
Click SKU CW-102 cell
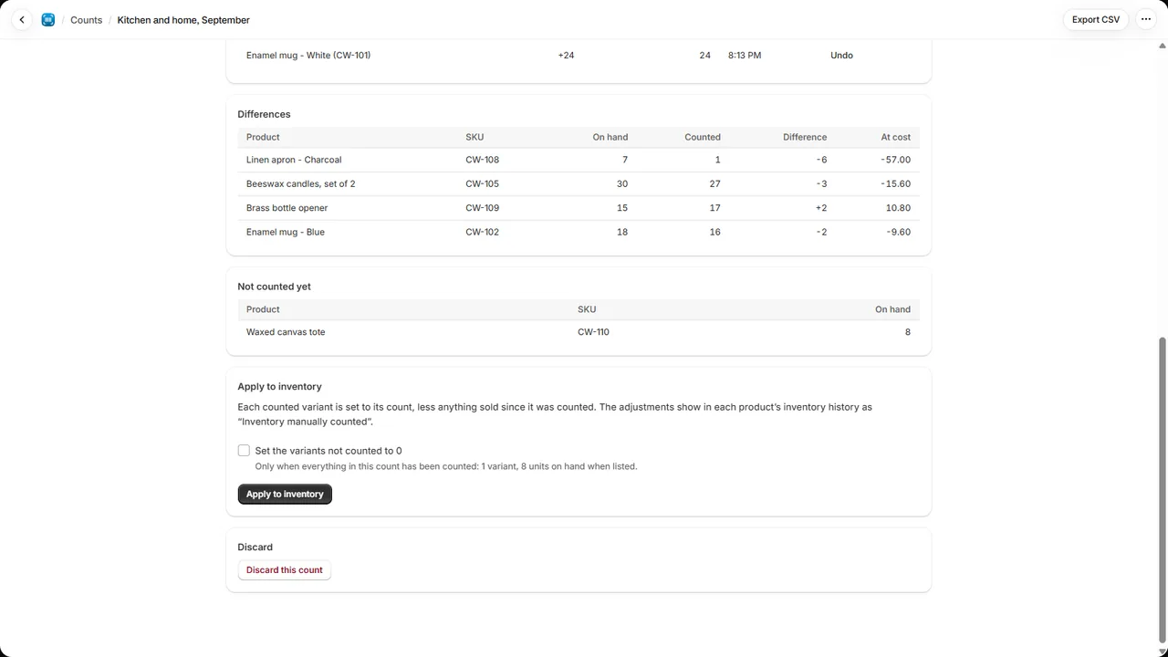482,232
